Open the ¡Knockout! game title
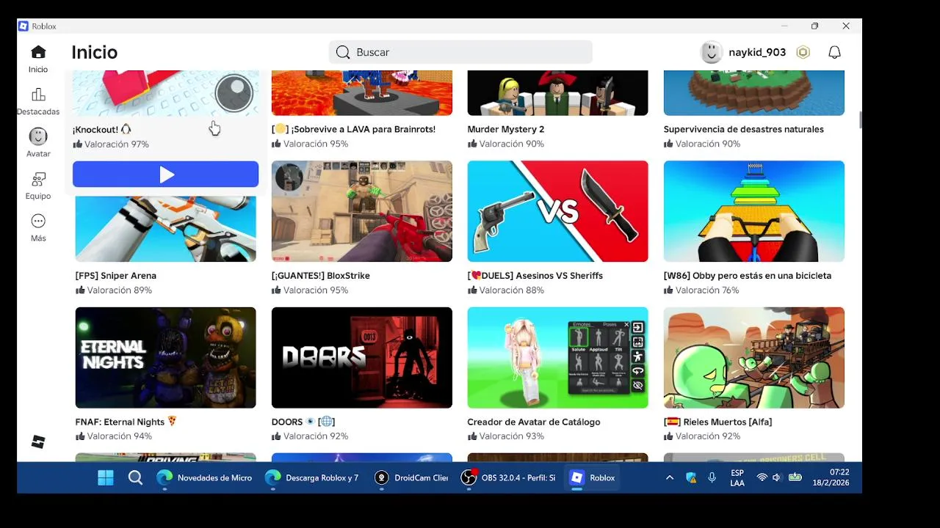 pyautogui.click(x=102, y=129)
